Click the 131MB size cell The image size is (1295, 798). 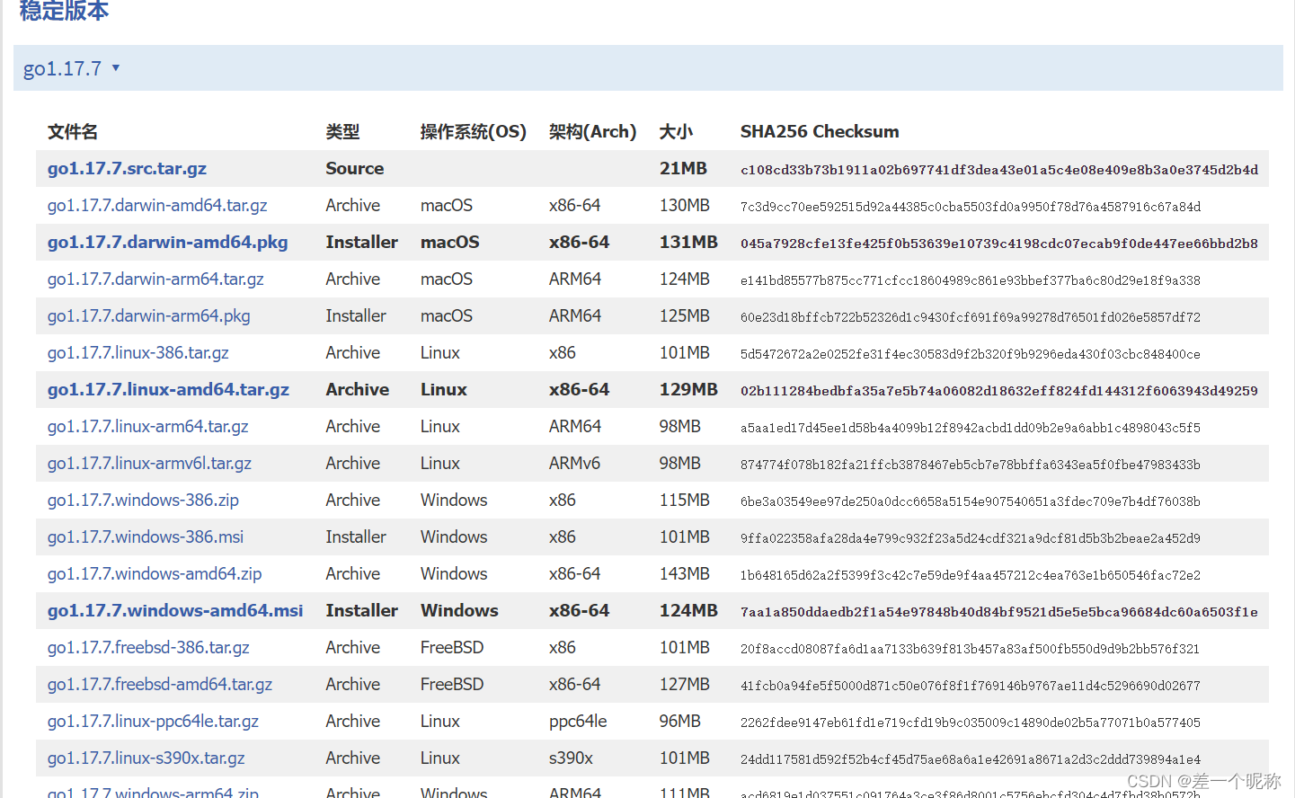coord(688,243)
